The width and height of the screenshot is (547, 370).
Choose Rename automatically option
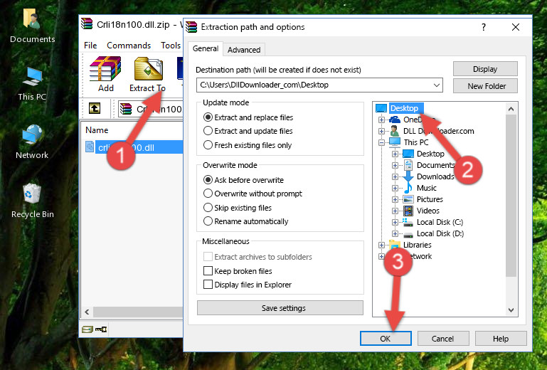click(x=245, y=221)
